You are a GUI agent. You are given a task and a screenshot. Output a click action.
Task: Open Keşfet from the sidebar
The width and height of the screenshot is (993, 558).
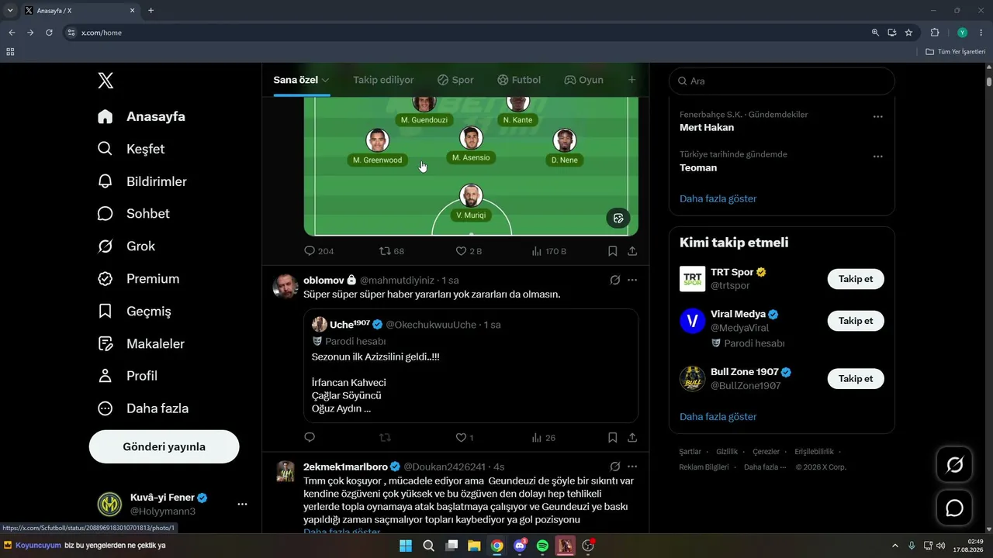[131, 149]
